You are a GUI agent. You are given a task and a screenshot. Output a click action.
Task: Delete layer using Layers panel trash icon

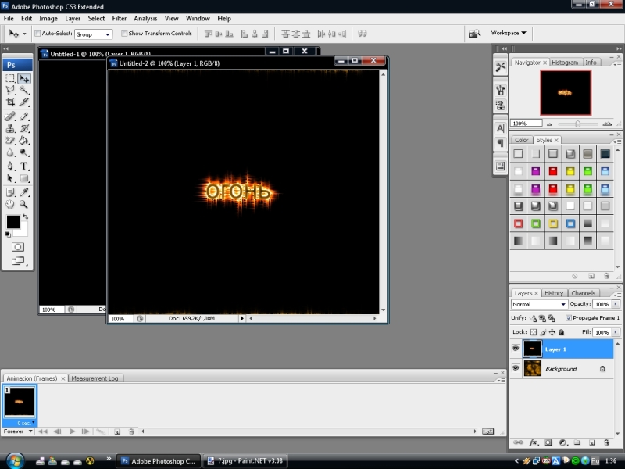(x=607, y=442)
